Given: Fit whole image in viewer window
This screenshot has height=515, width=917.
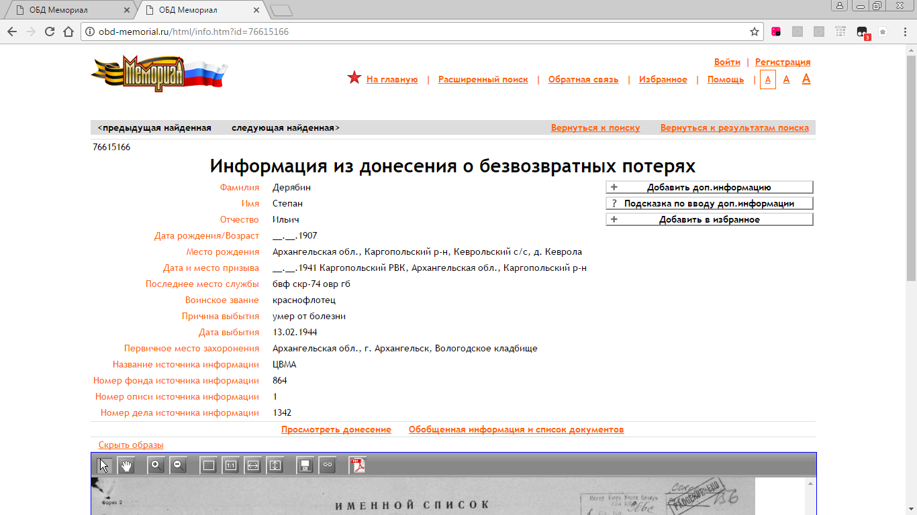Looking at the screenshot, I should [209, 465].
